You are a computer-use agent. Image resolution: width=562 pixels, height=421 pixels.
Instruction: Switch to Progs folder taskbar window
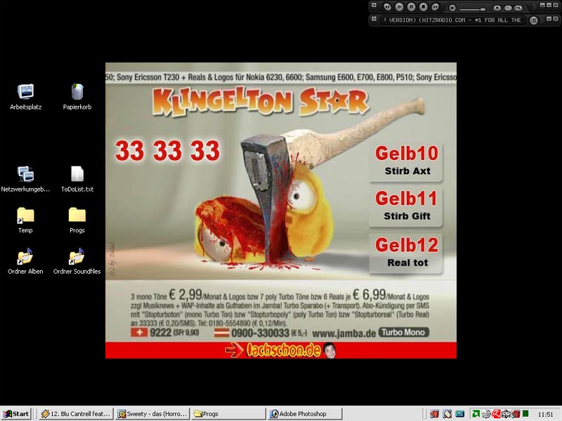pyautogui.click(x=228, y=414)
